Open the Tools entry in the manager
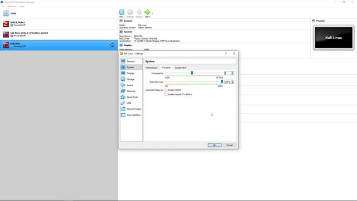 pyautogui.click(x=59, y=13)
